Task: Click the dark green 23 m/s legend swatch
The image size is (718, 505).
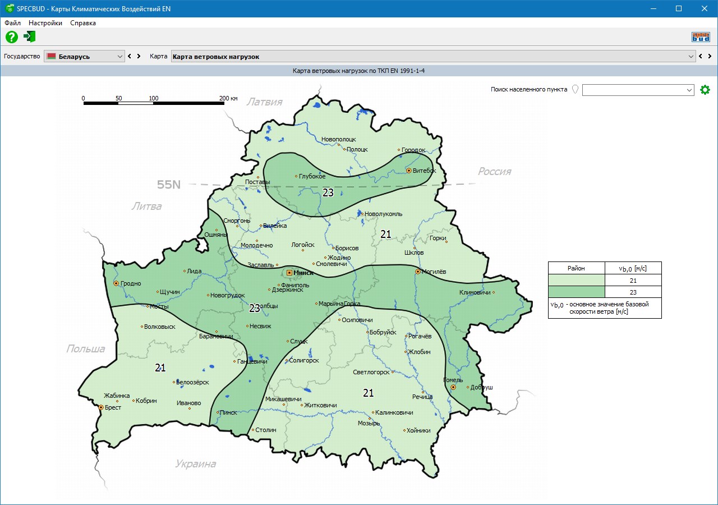Action: (576, 292)
